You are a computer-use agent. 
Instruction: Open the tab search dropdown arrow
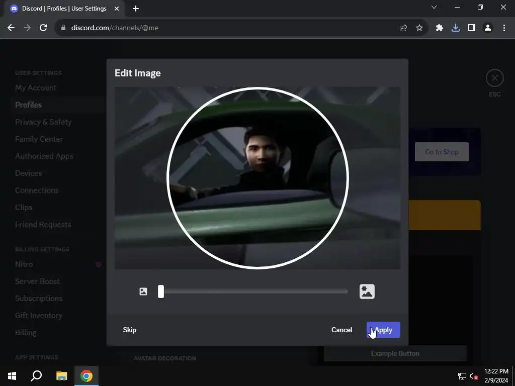434,7
